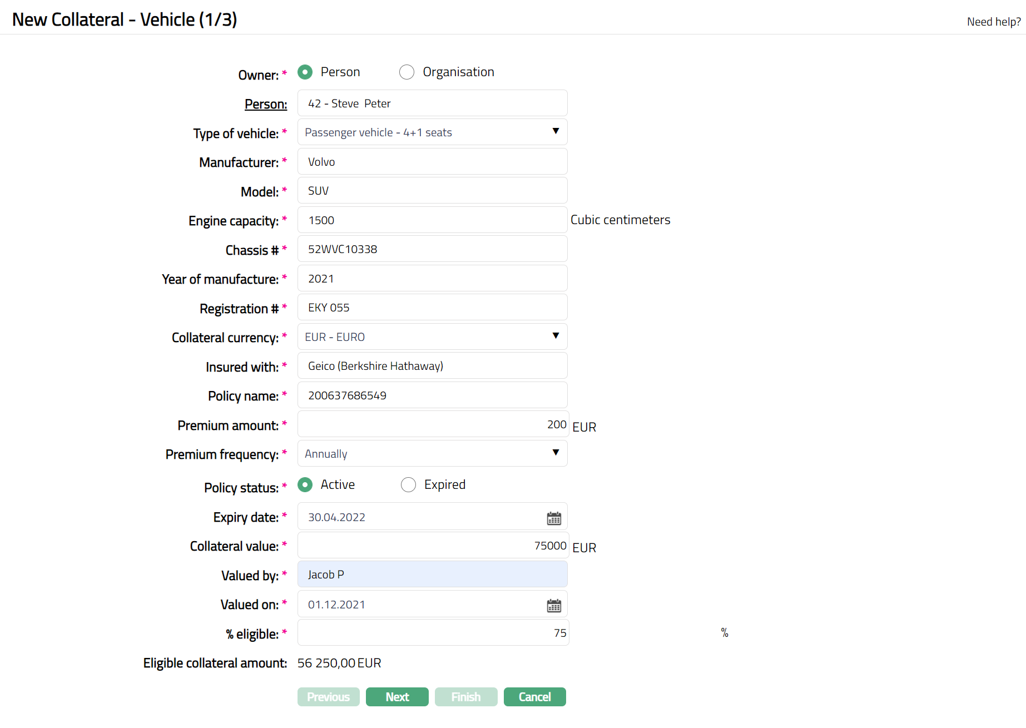1026x728 pixels.
Task: Open the Collateral currency dropdown
Action: point(432,337)
